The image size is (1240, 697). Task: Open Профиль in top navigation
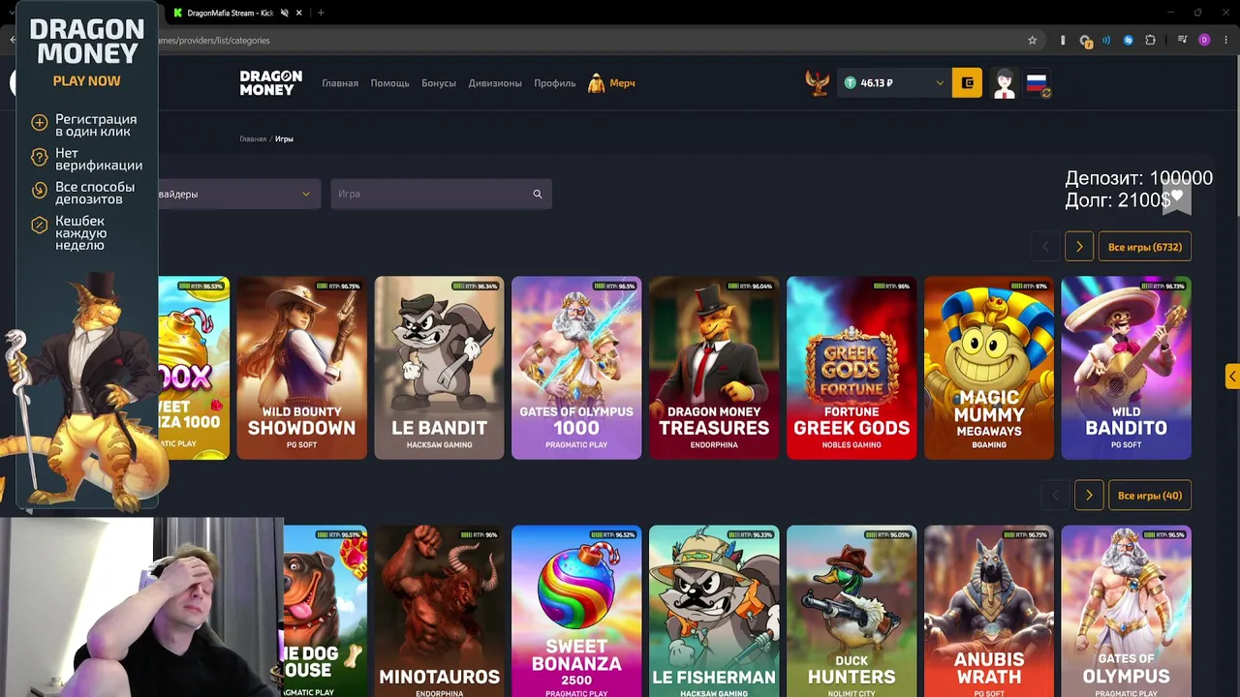555,83
